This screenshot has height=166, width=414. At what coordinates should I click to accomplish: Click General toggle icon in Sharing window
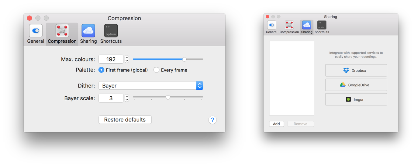tap(271, 25)
